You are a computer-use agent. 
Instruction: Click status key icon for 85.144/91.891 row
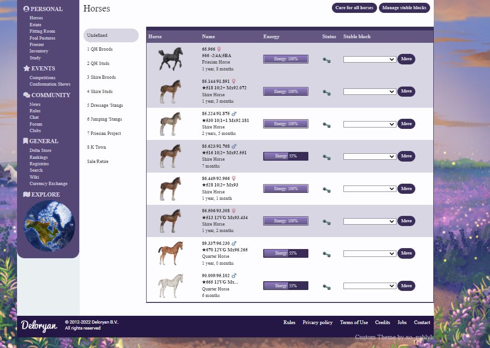point(326,93)
